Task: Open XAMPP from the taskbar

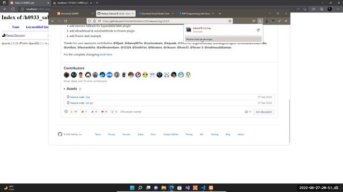Action: point(211,188)
